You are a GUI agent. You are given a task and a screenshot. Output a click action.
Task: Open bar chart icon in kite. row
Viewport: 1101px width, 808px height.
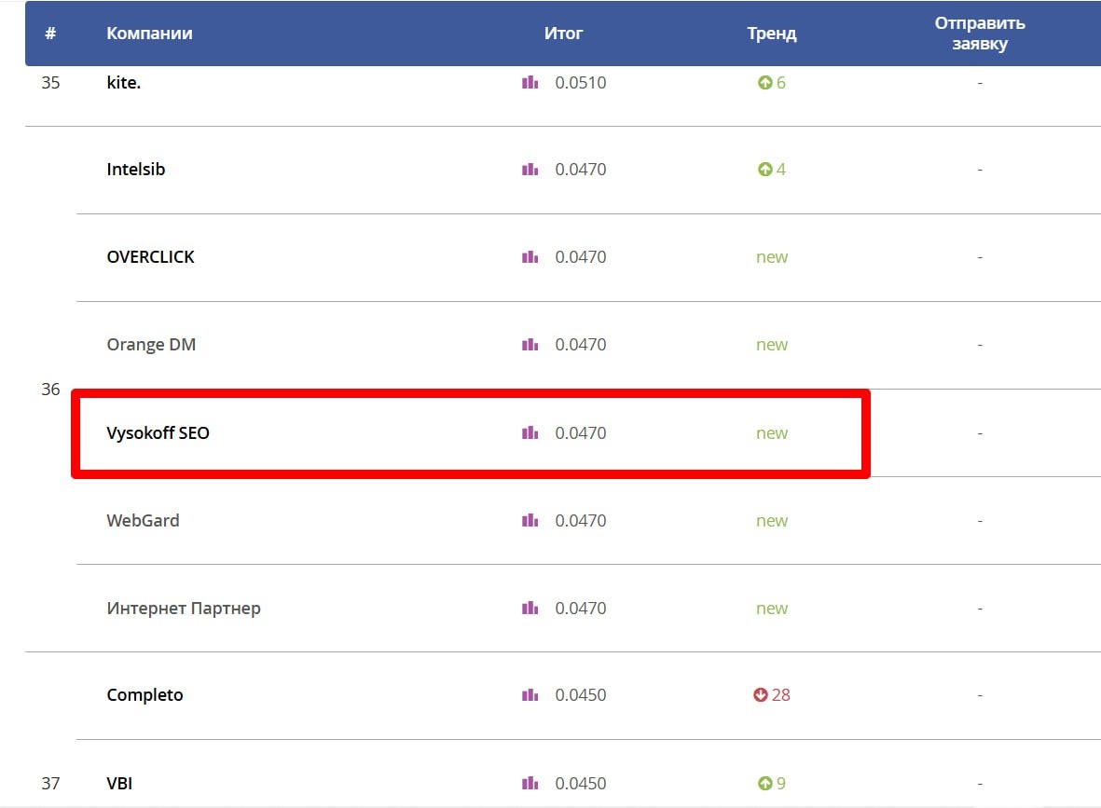pos(530,83)
